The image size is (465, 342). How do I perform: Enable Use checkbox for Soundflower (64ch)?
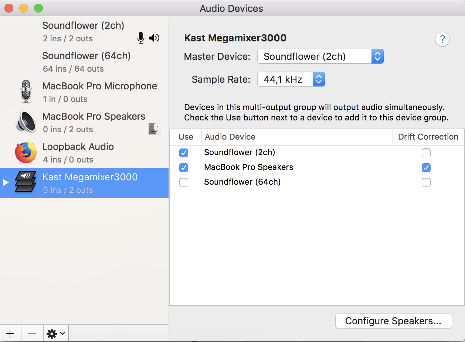coord(183,182)
